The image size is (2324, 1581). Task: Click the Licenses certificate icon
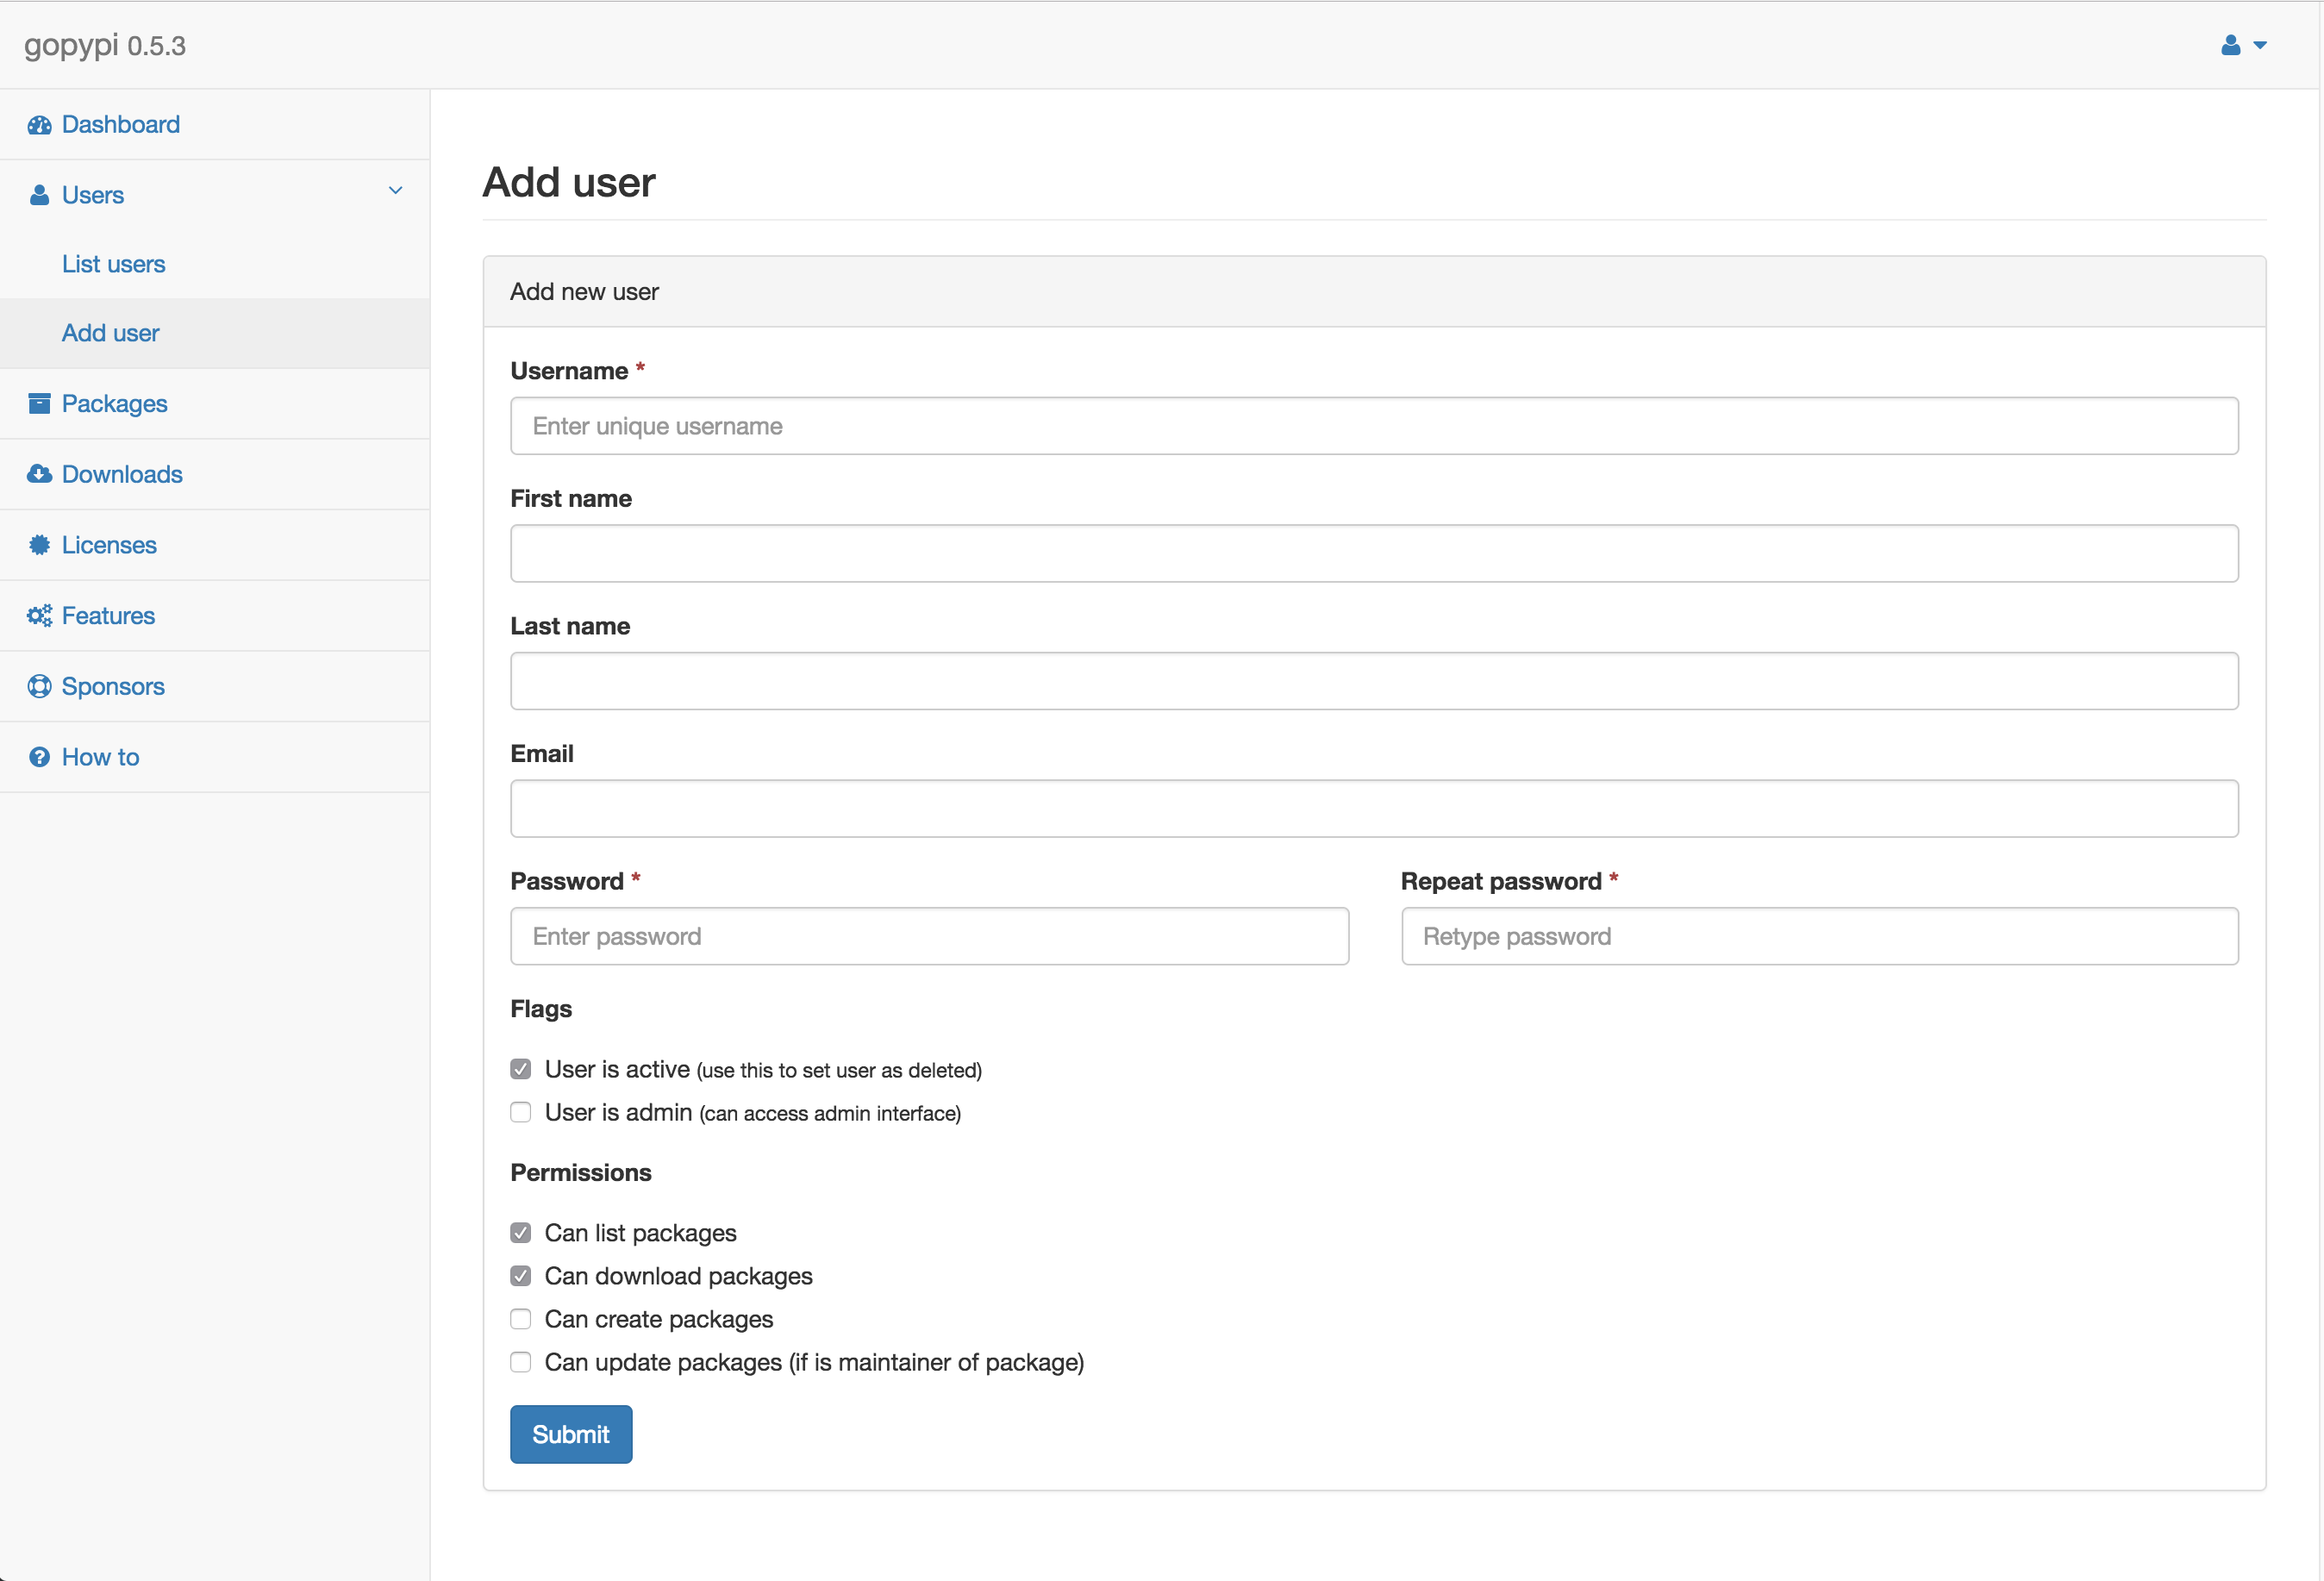[39, 545]
